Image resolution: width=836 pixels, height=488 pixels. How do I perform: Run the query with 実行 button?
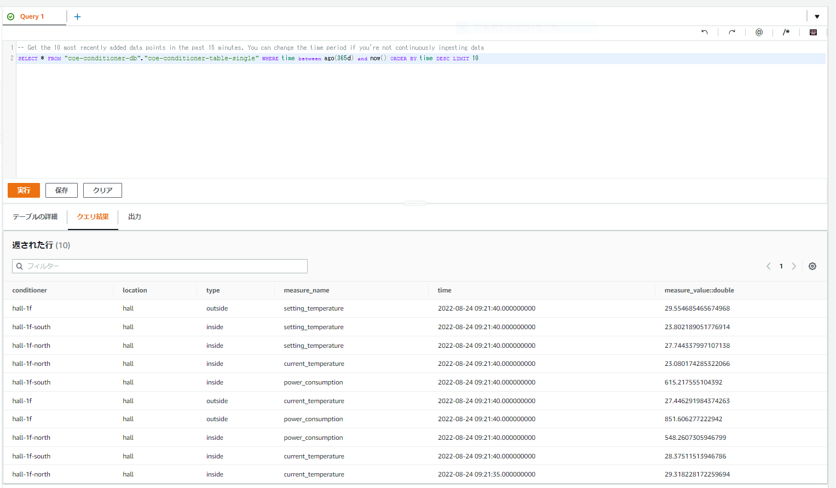click(x=24, y=190)
